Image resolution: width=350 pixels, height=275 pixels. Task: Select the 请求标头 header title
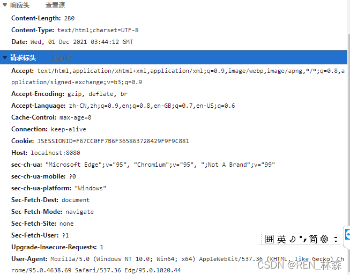[23, 58]
